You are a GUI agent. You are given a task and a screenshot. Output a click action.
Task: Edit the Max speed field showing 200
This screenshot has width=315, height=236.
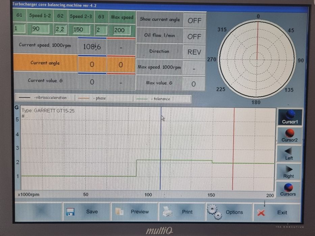(122, 30)
